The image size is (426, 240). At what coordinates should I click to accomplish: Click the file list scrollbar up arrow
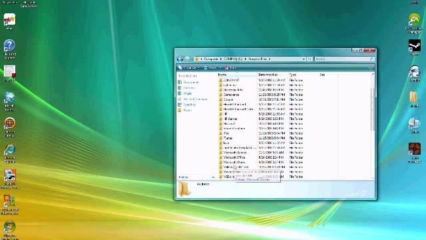pos(373,74)
